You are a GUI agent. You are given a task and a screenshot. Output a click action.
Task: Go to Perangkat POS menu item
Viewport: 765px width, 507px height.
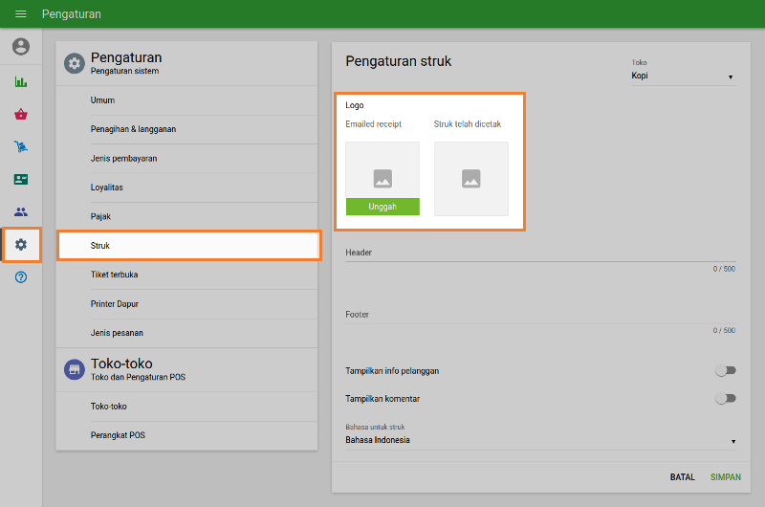(x=118, y=435)
